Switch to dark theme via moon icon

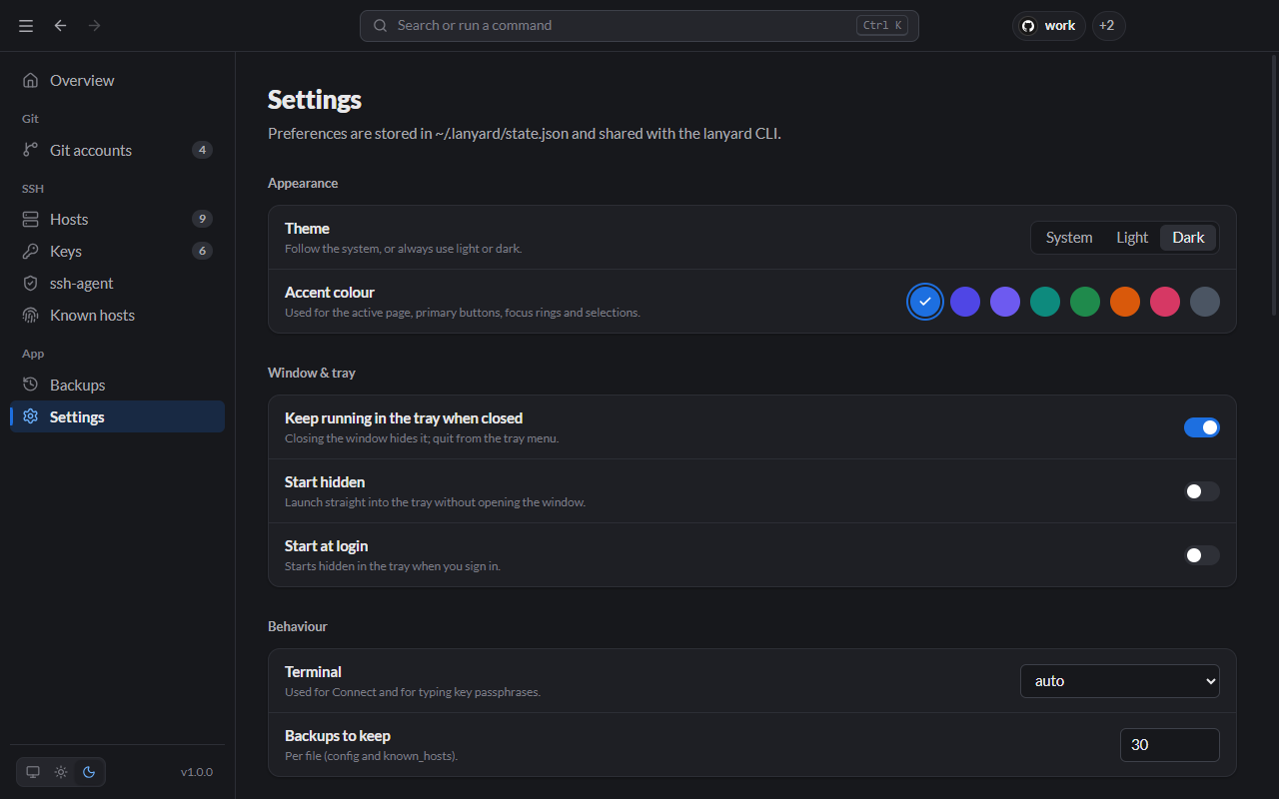pyautogui.click(x=89, y=772)
